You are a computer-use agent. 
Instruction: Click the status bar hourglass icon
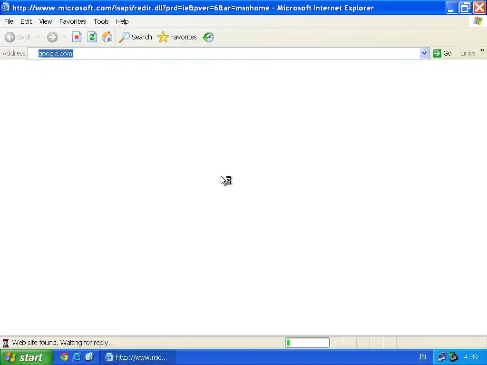(6, 343)
